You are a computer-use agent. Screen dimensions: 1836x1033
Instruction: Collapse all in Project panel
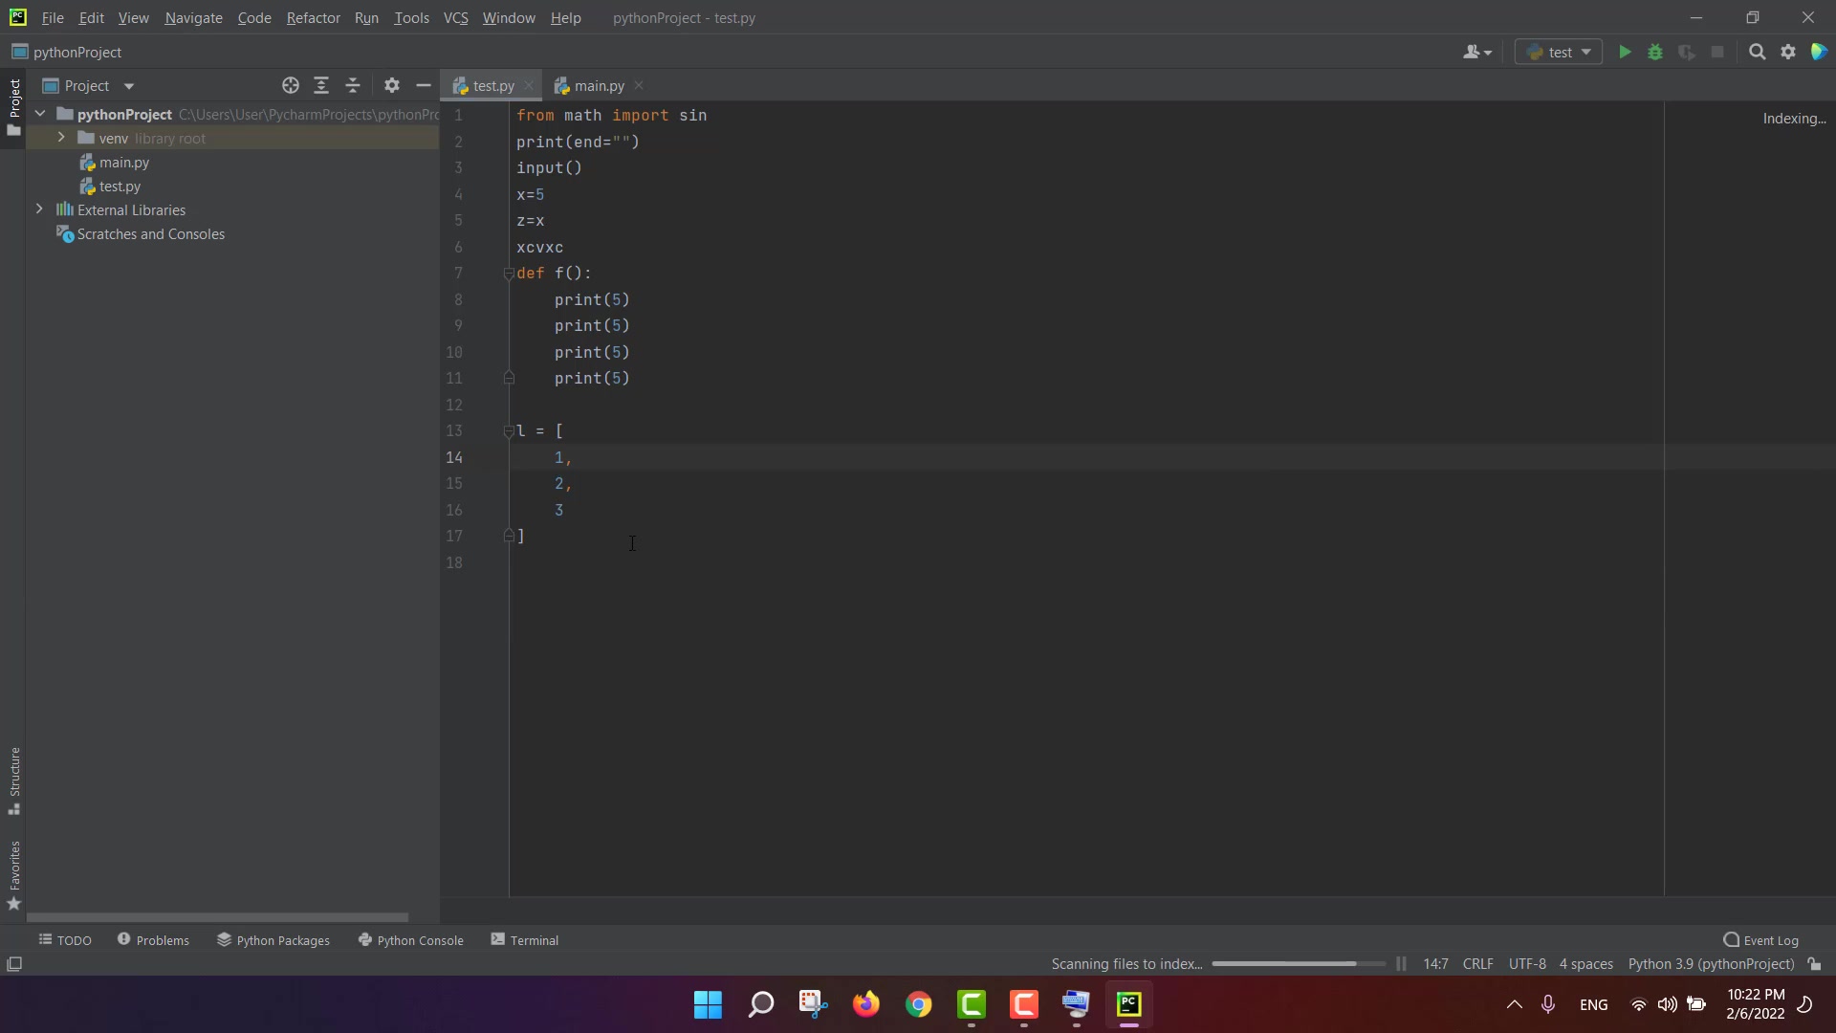tap(353, 86)
